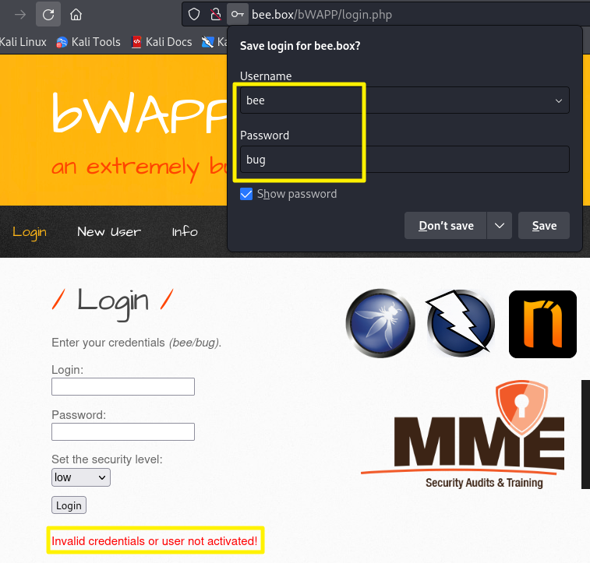The image size is (590, 563).
Task: Click the key icon for saved logins
Action: pos(238,15)
